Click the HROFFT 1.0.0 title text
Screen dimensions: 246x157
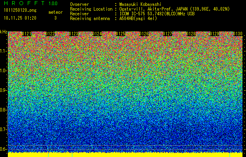click(31, 3)
